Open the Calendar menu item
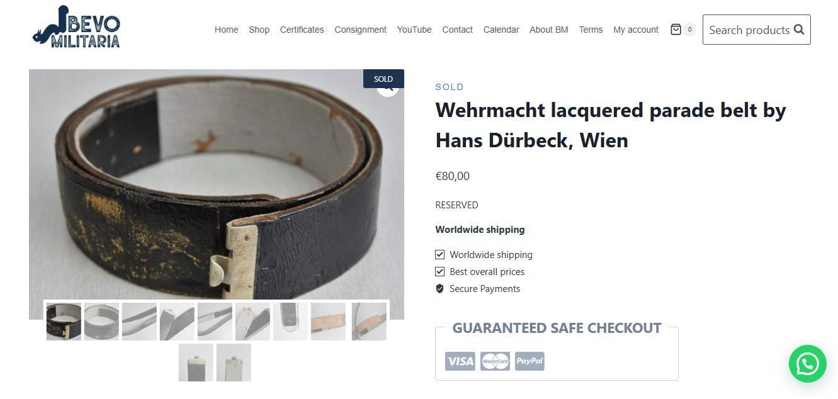 point(501,30)
